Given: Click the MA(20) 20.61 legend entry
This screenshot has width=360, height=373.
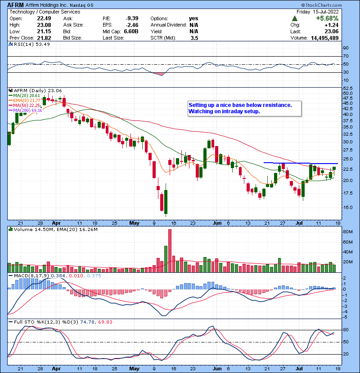Looking at the screenshot, I should pyautogui.click(x=24, y=95).
